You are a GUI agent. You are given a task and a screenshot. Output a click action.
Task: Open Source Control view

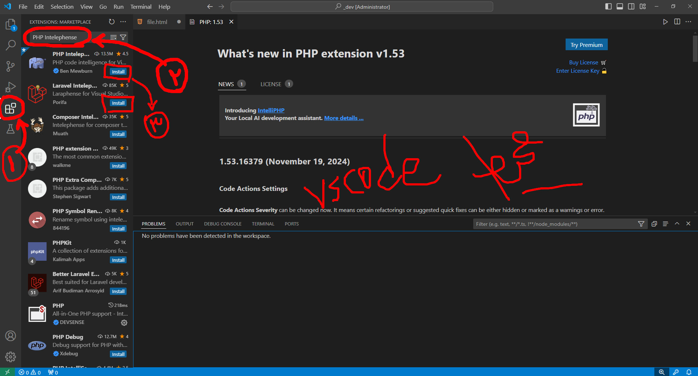pos(11,66)
